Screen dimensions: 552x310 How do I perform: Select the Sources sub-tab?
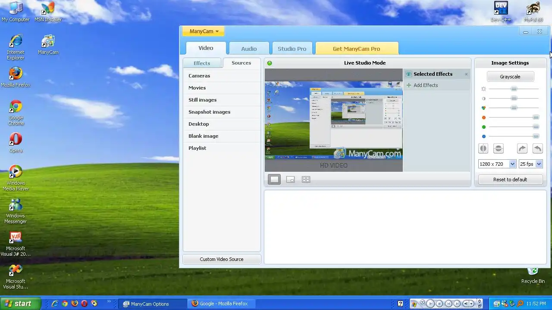click(241, 63)
